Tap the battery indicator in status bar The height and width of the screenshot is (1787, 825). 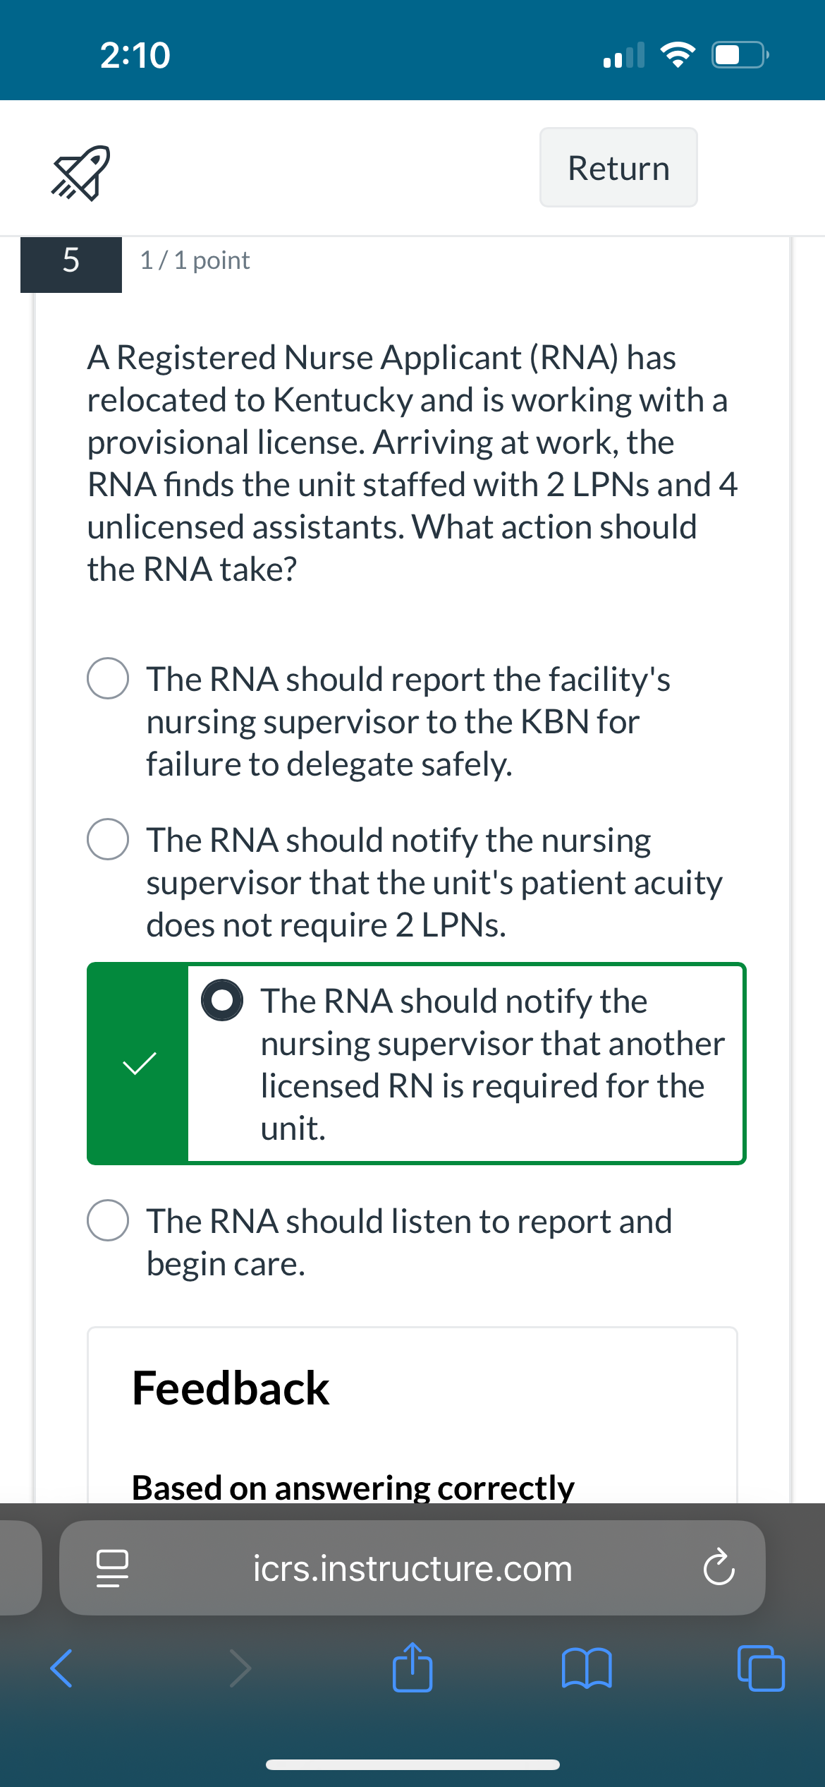point(740,54)
